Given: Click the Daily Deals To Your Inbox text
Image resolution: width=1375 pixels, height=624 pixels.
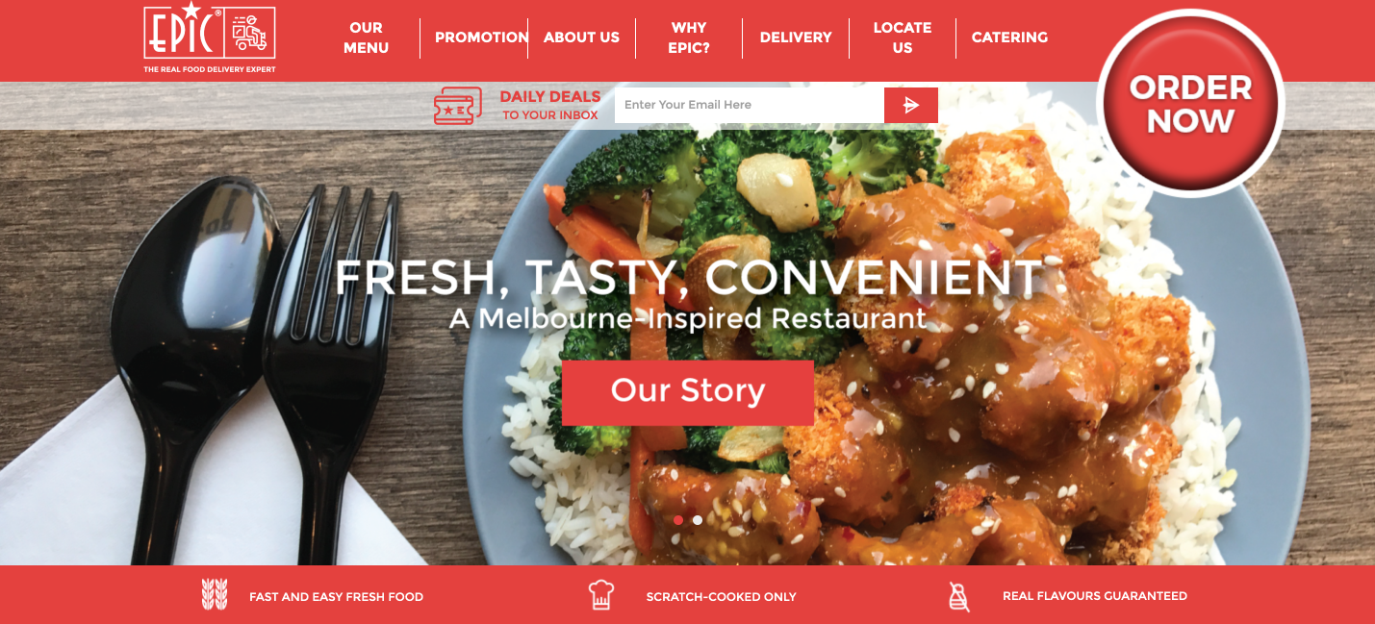Looking at the screenshot, I should (x=550, y=106).
